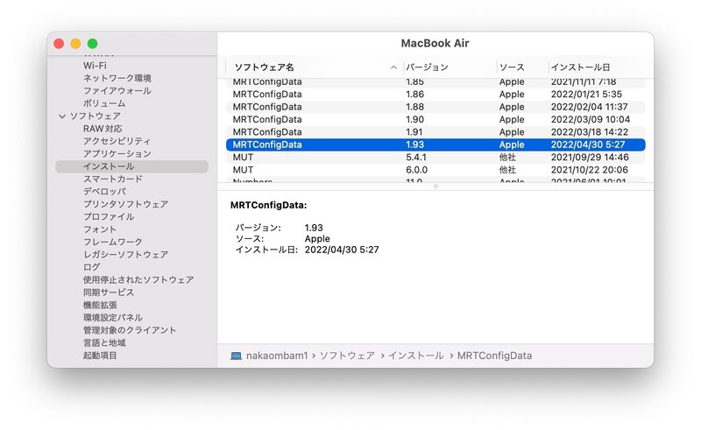Click the sort arrow in ソフトウェア名 header
This screenshot has height=430, width=701.
[393, 67]
